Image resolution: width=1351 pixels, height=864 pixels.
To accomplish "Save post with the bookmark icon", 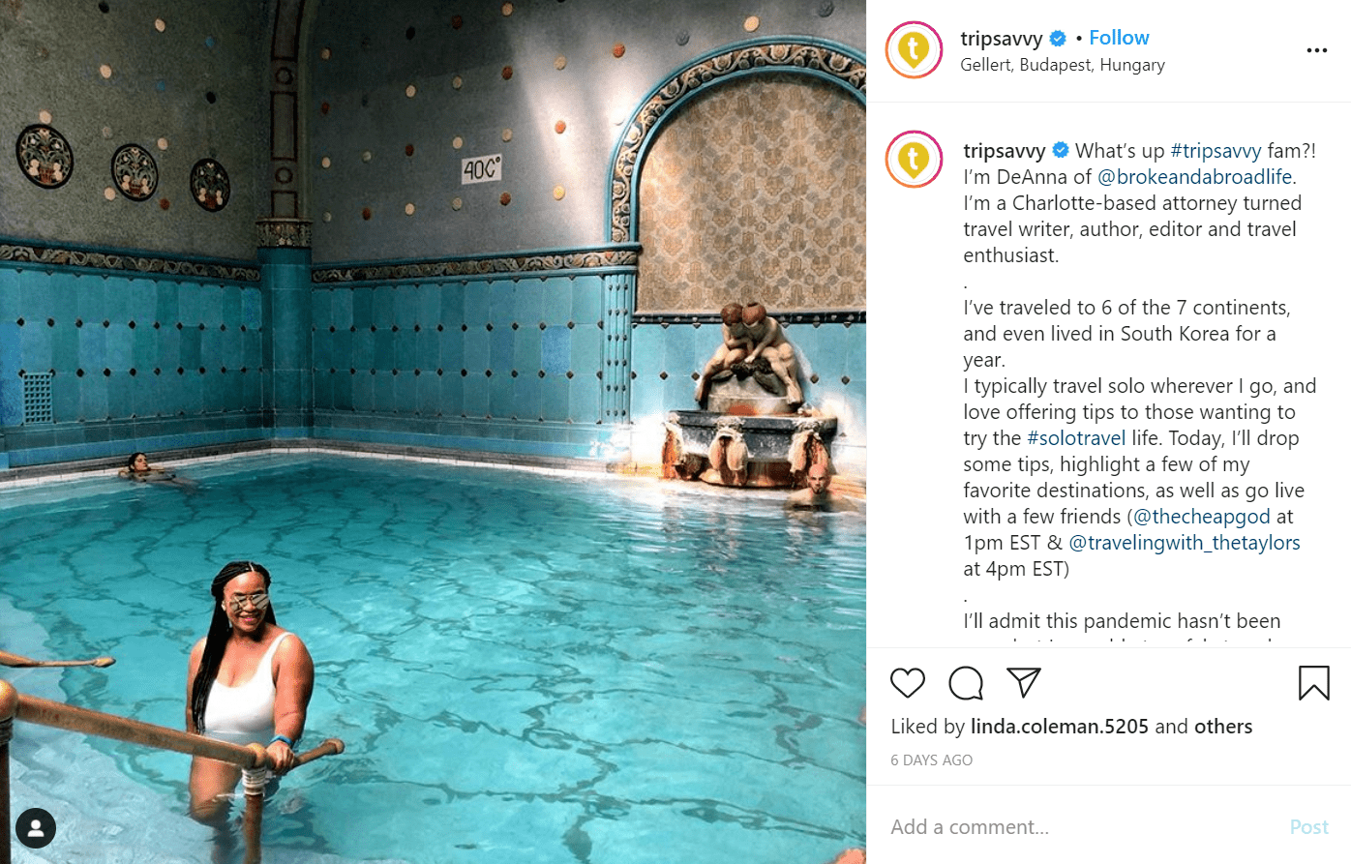I will 1313,683.
